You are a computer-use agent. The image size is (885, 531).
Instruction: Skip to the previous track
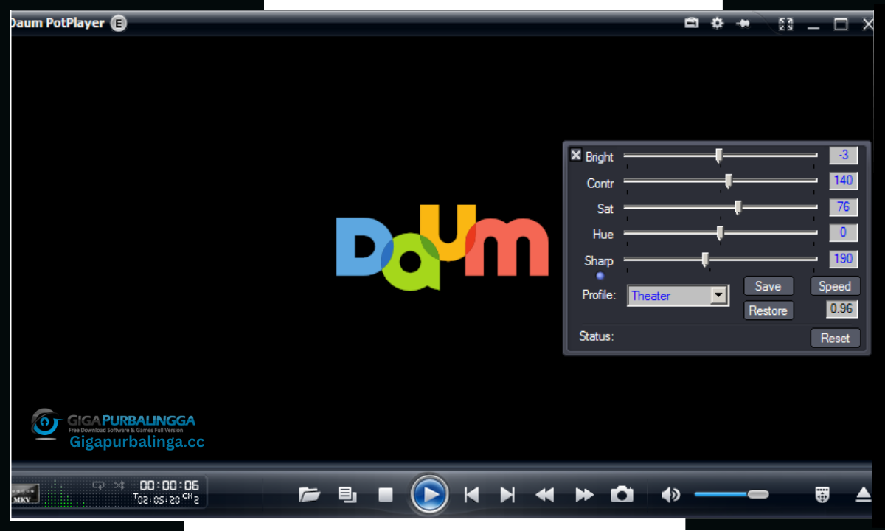tap(471, 494)
